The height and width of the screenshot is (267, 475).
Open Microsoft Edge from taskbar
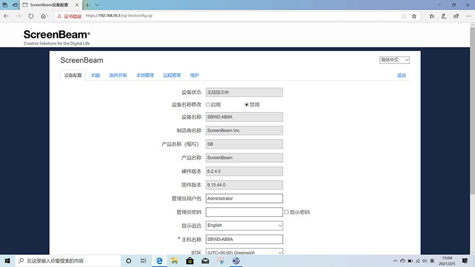[160, 261]
